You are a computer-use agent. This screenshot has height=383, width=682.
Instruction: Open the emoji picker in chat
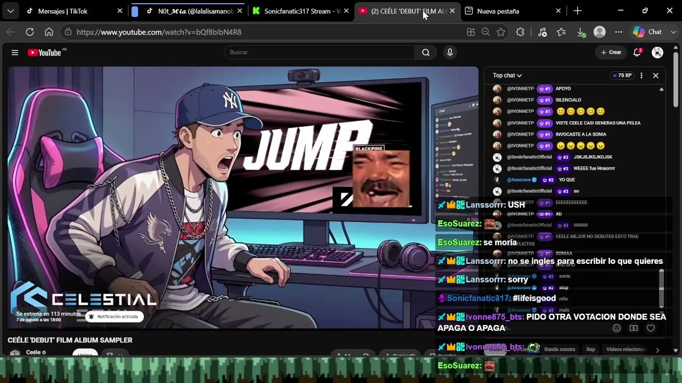[x=616, y=328]
